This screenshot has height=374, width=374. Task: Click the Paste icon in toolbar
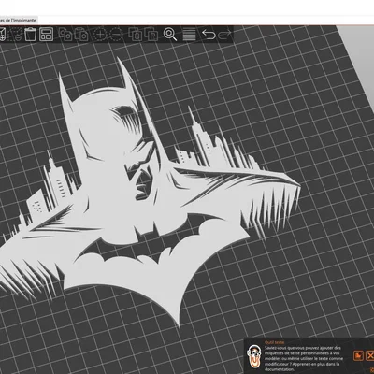tap(81, 35)
